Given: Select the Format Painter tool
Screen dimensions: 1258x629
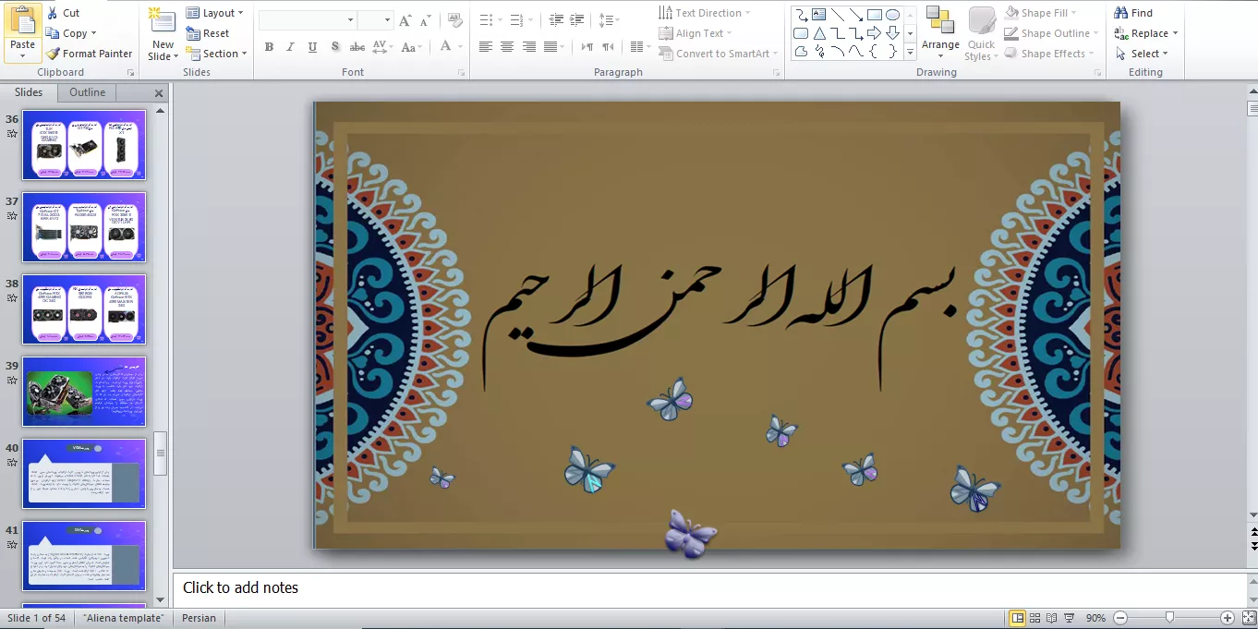Looking at the screenshot, I should point(89,54).
